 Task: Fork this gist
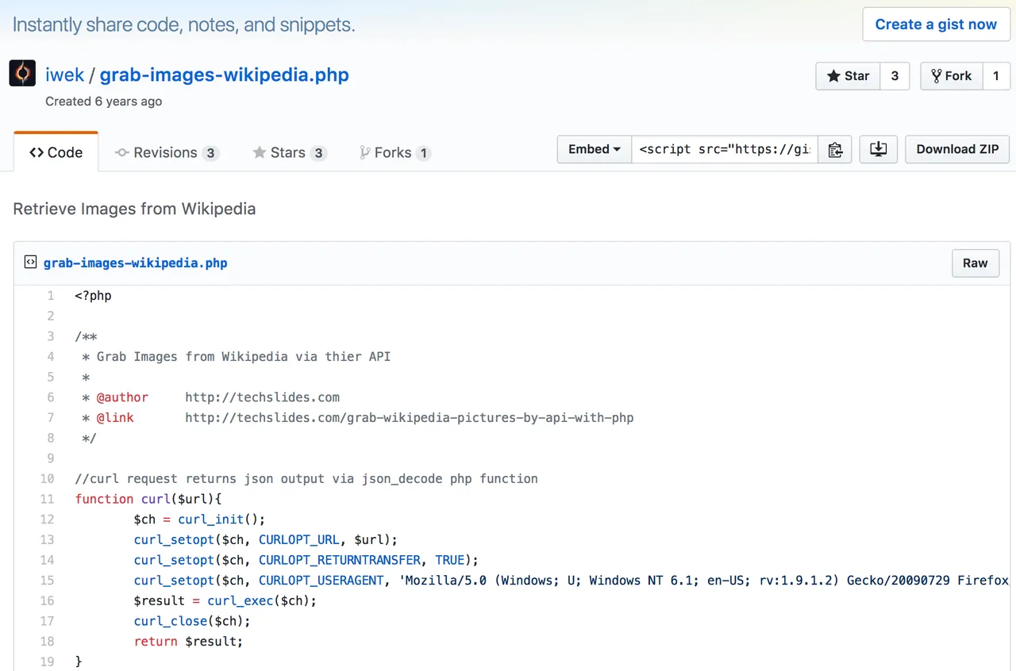[951, 76]
